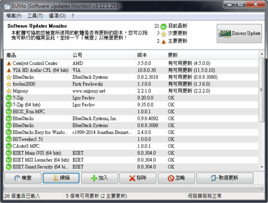The height and width of the screenshot is (203, 268).
Task: Sort list by the 版本 column header
Action: [x=150, y=55]
